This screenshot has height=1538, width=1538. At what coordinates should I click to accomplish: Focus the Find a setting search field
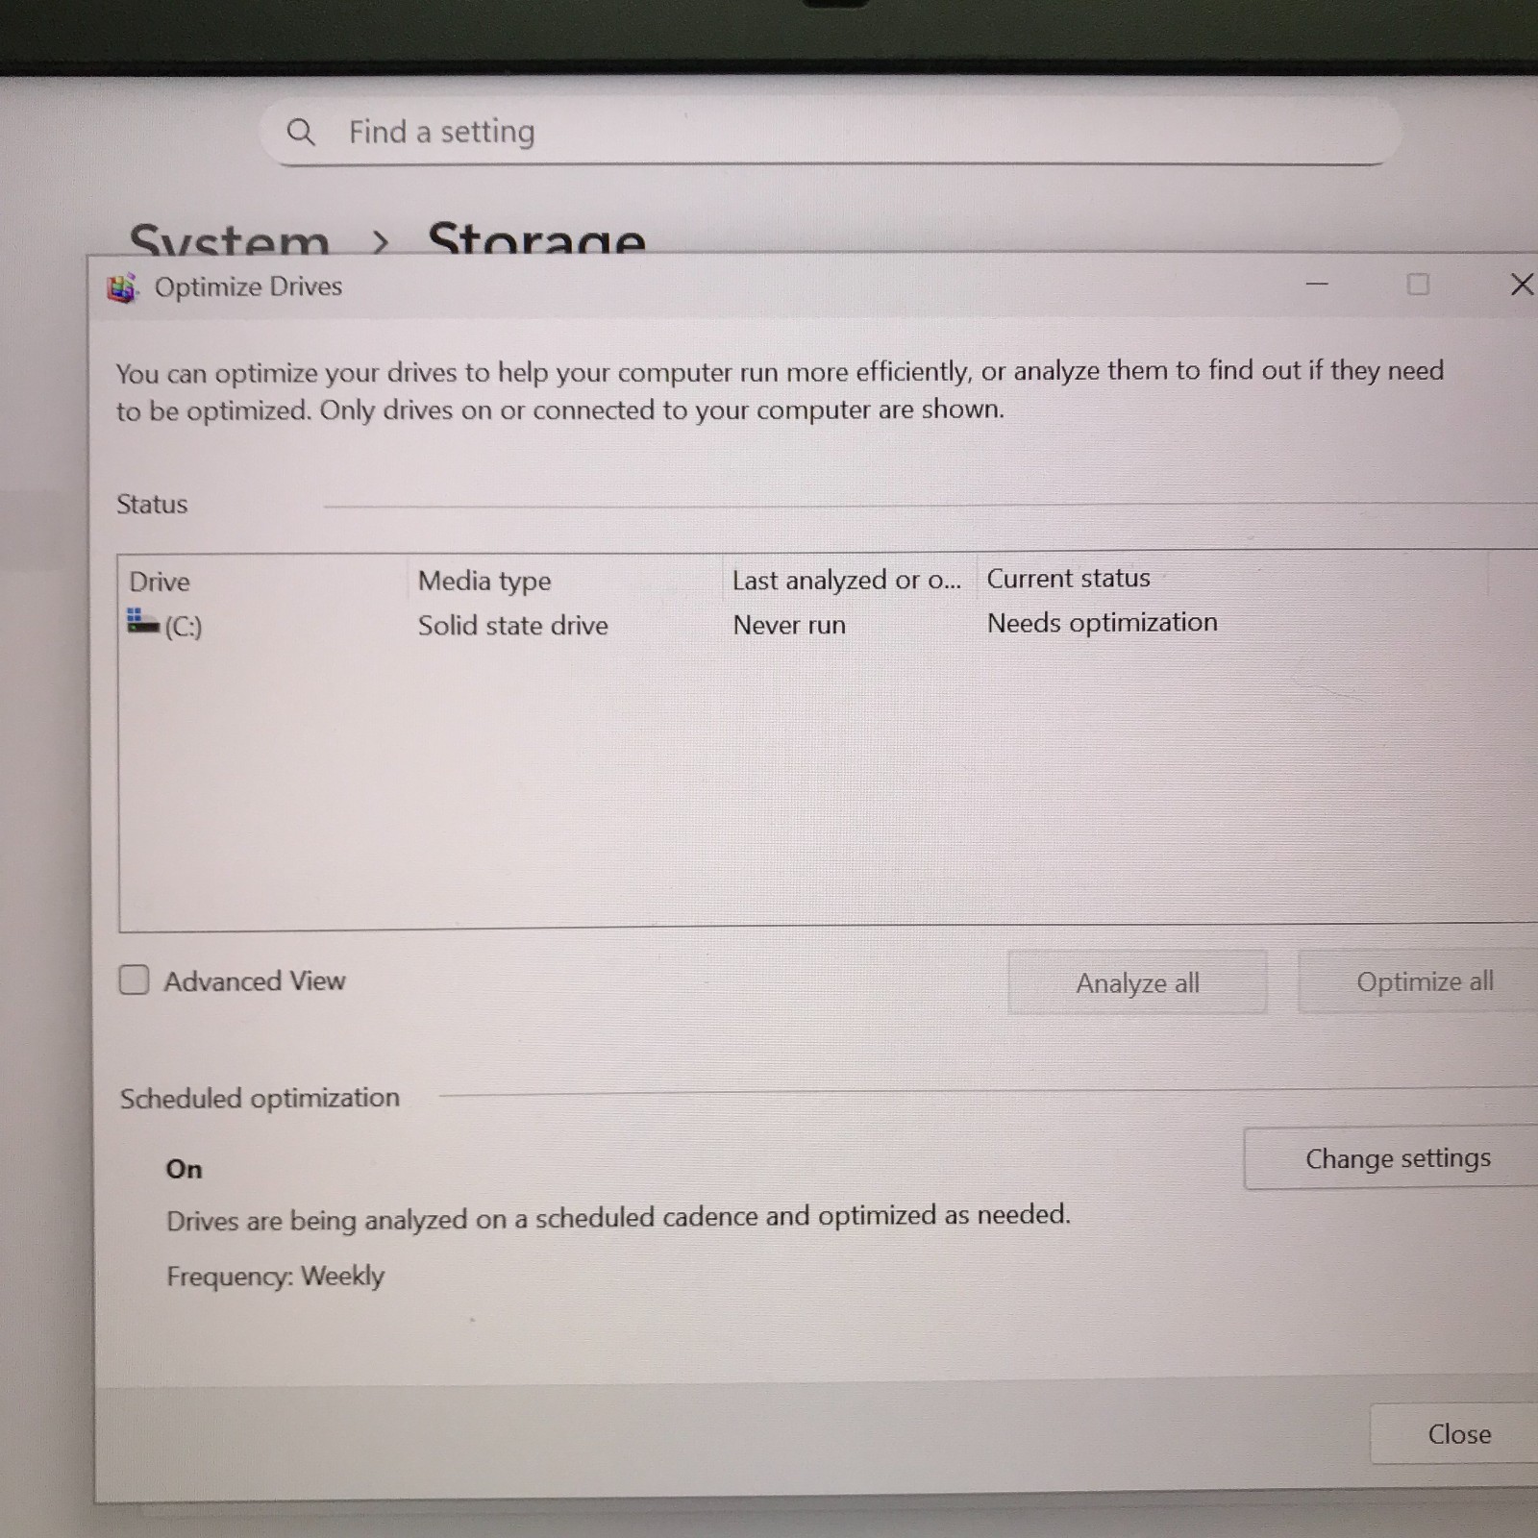[830, 132]
